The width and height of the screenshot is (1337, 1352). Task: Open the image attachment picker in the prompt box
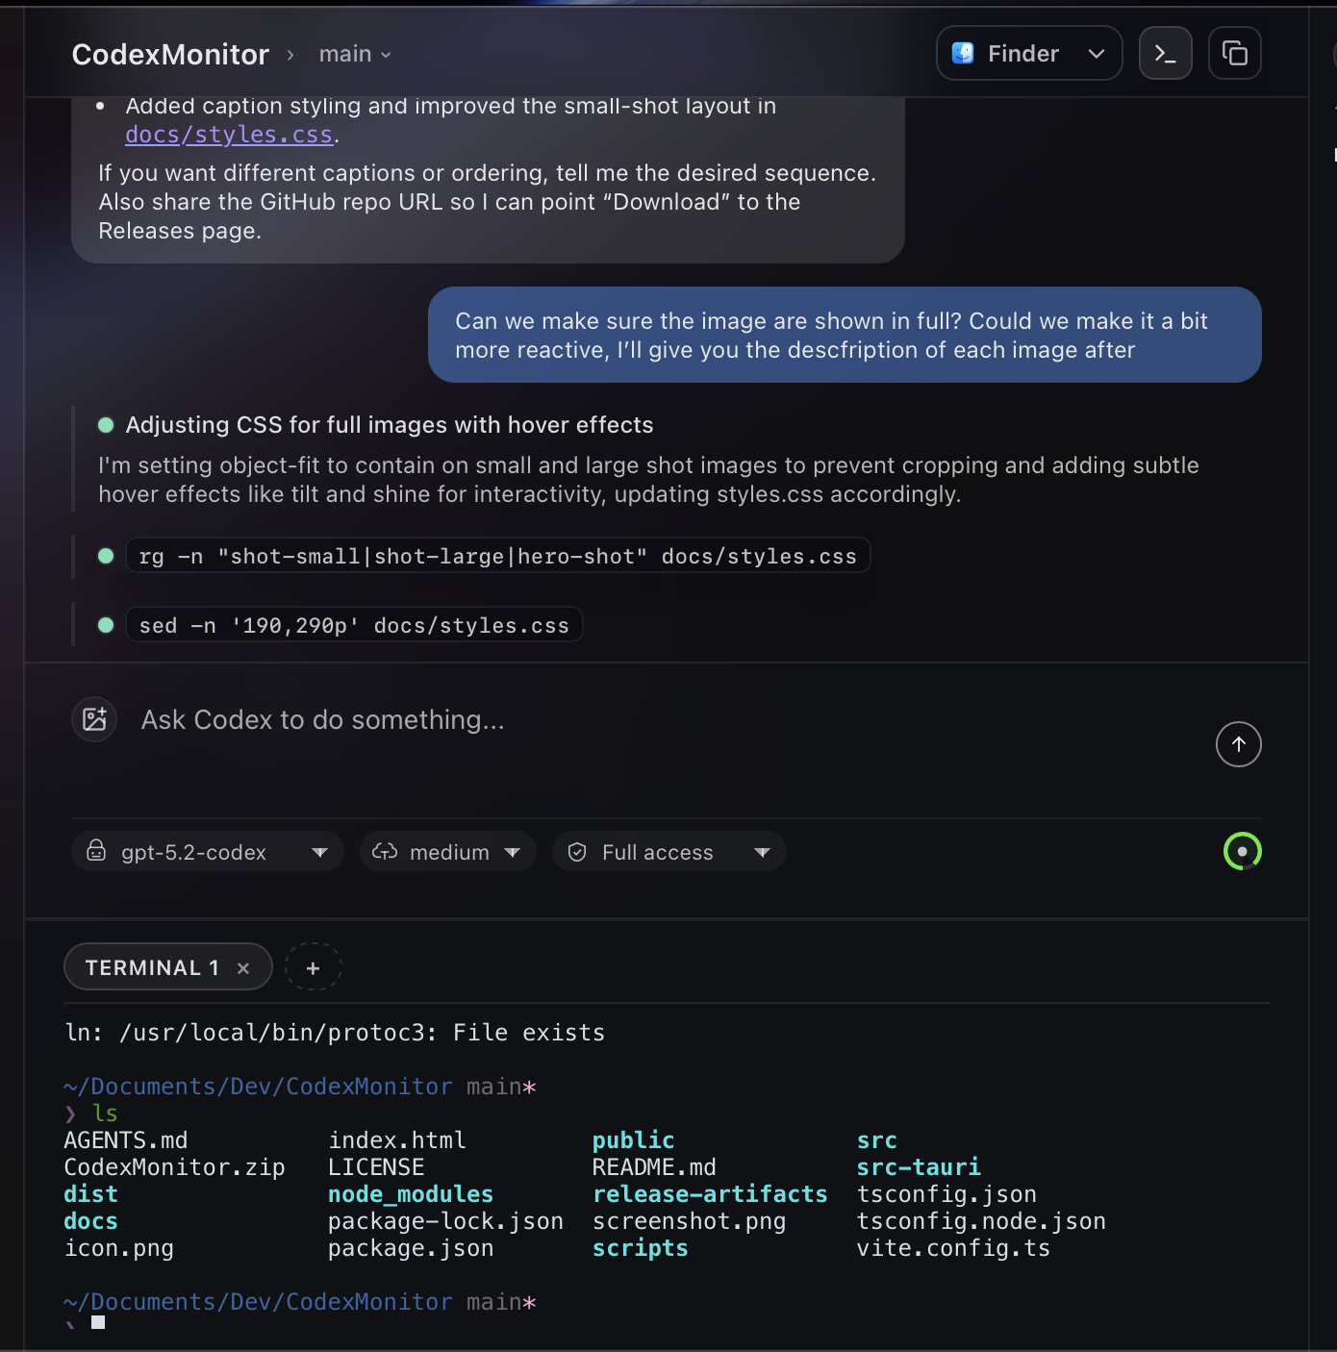tap(93, 718)
